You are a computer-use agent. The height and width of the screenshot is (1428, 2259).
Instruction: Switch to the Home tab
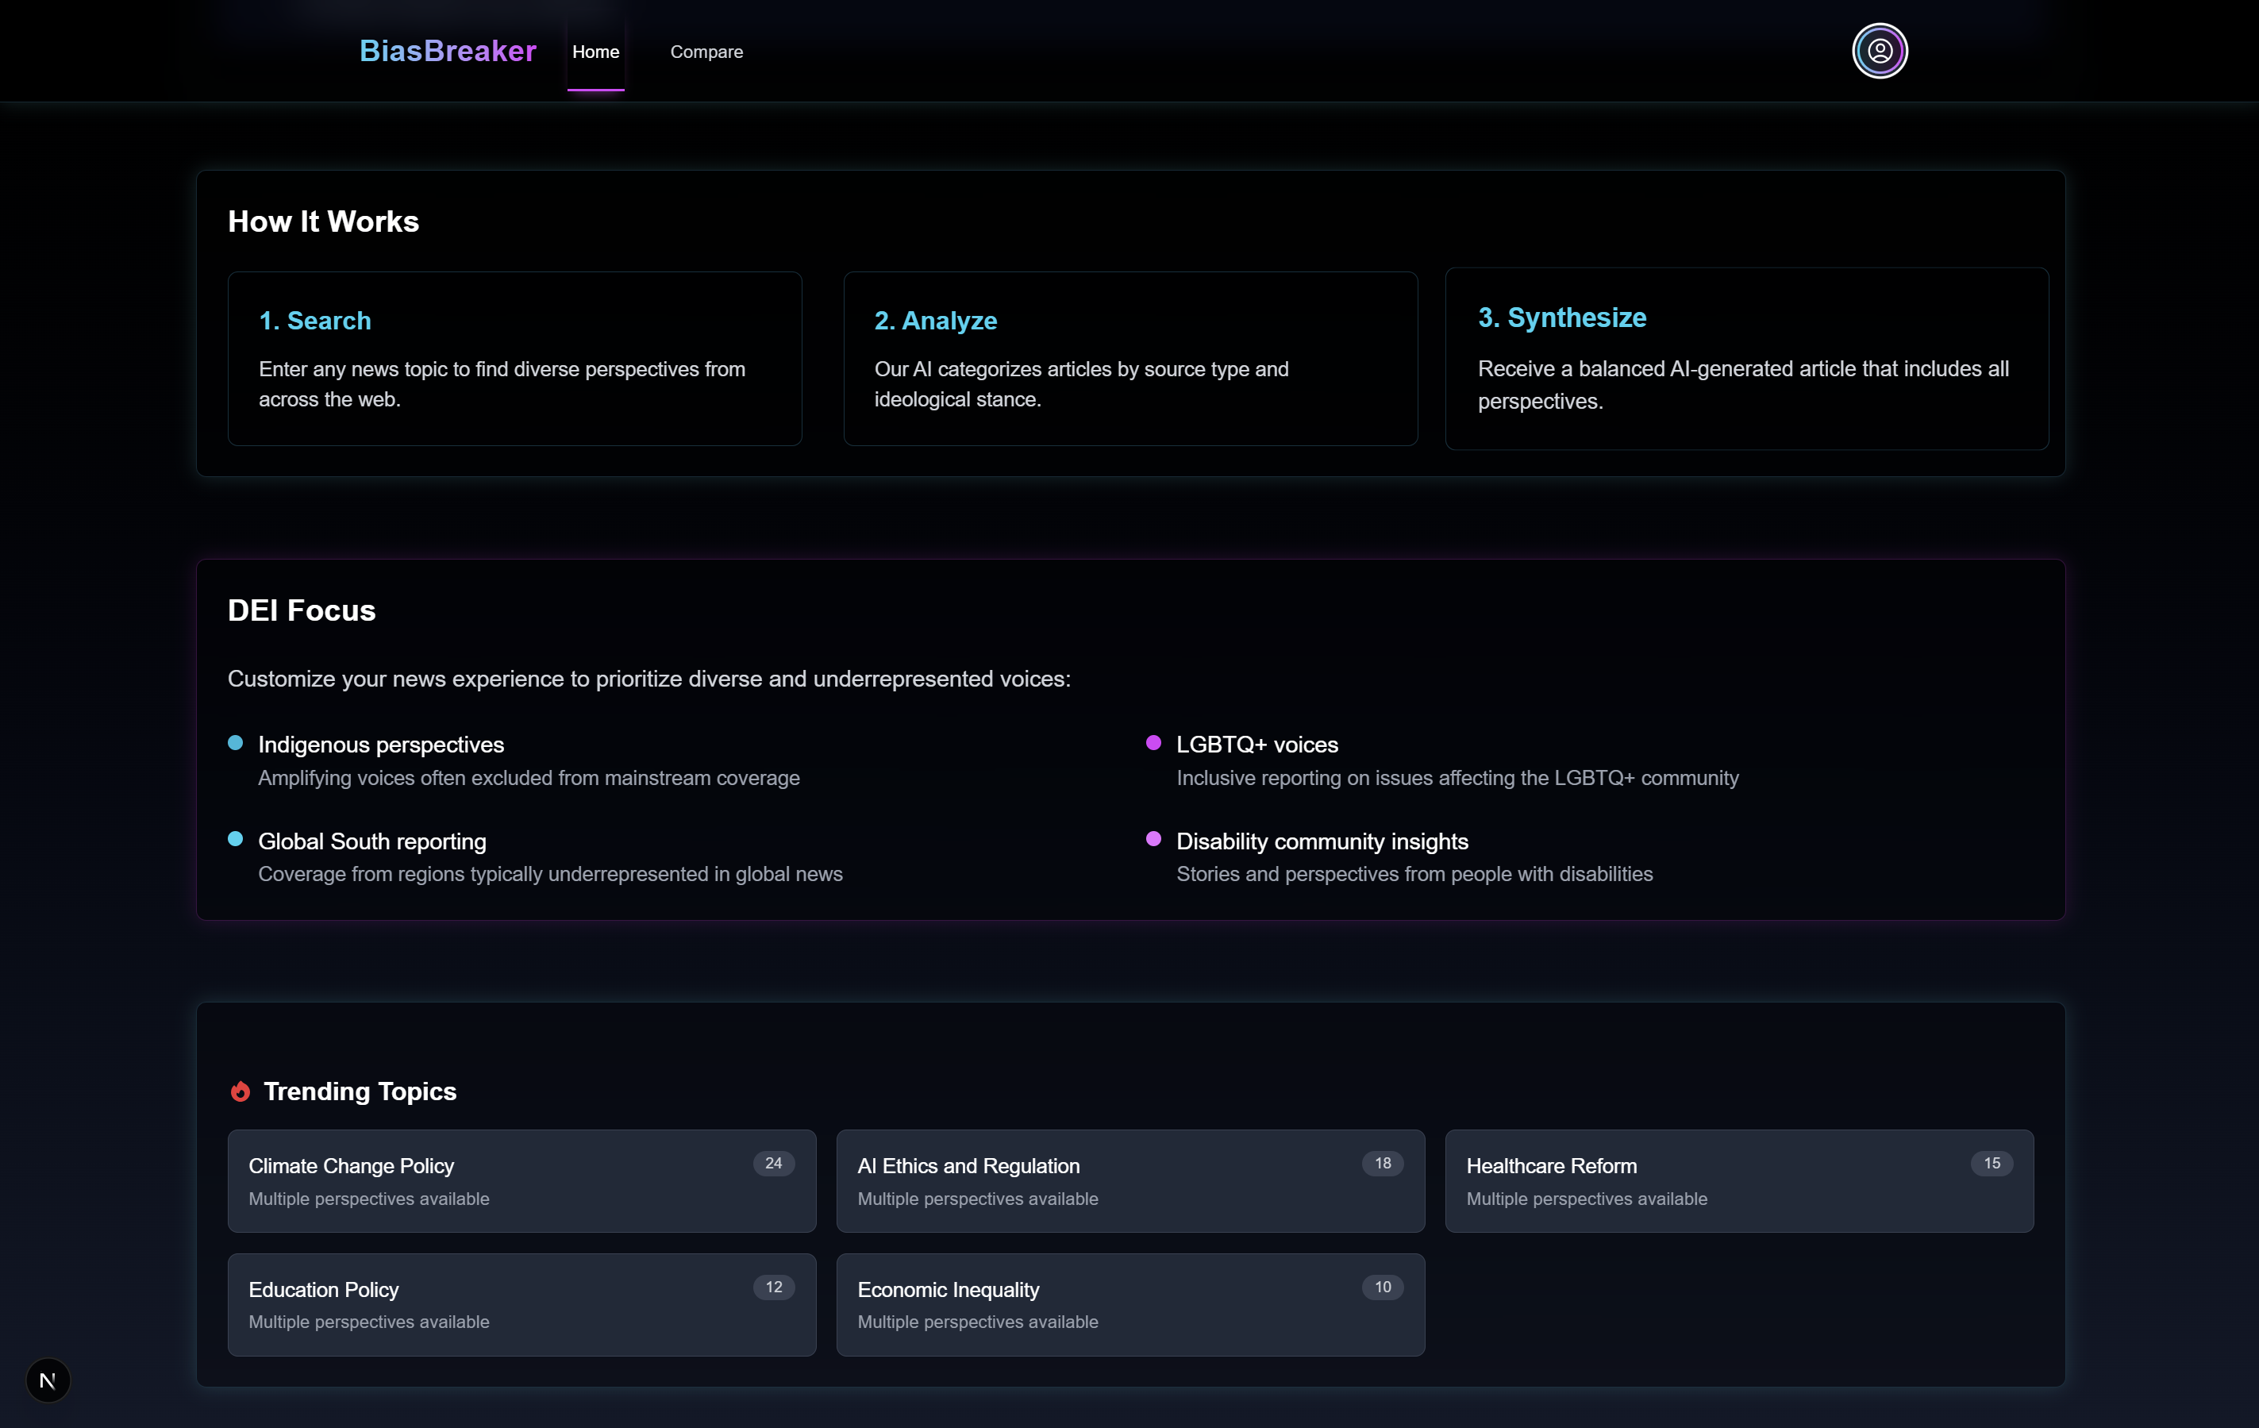point(596,52)
